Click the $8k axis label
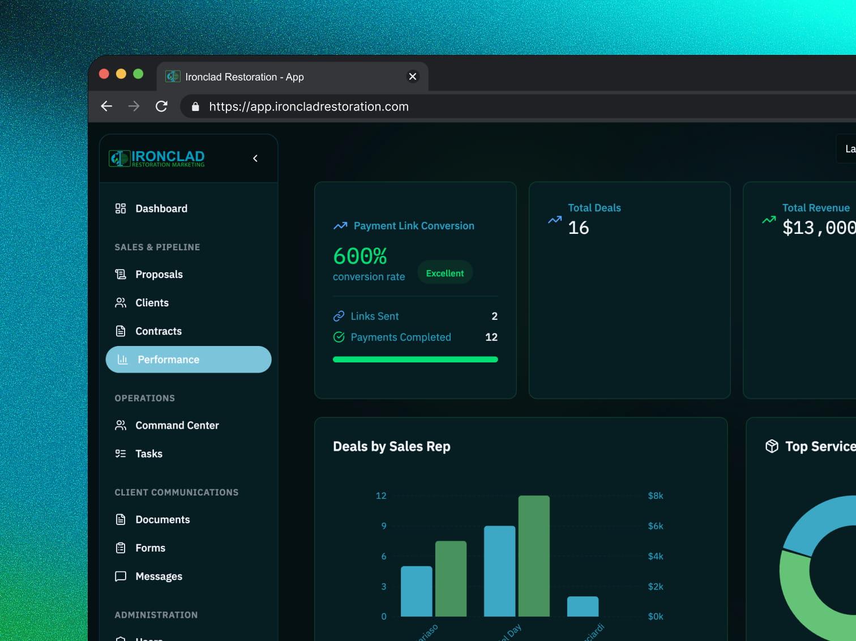The image size is (856, 641). [656, 495]
